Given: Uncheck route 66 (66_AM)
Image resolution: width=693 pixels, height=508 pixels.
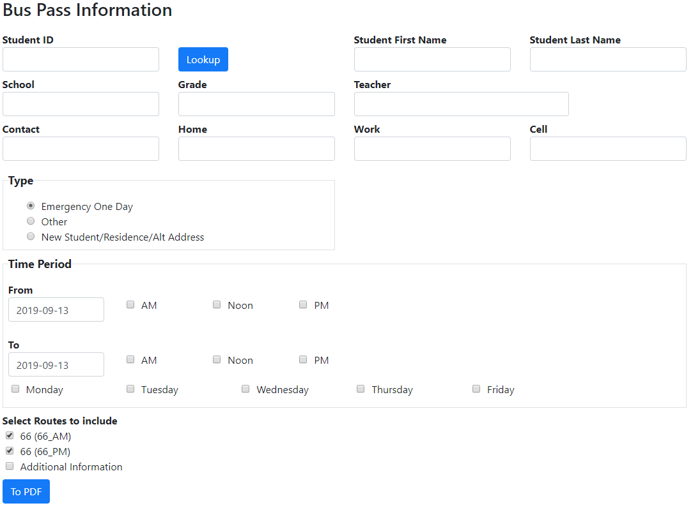Looking at the screenshot, I should (10, 436).
